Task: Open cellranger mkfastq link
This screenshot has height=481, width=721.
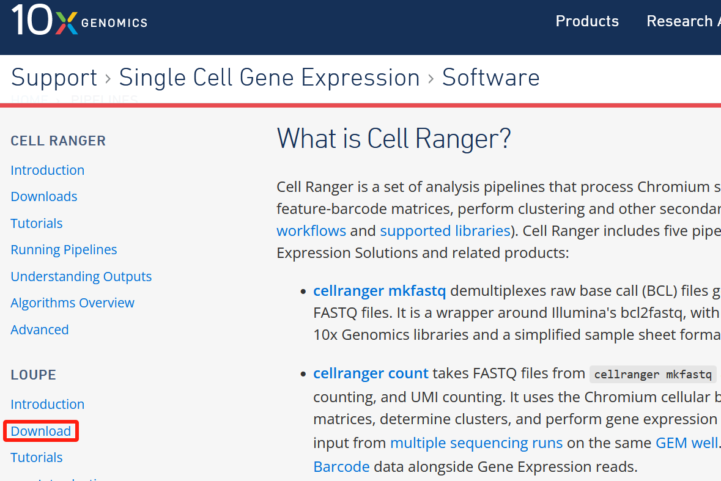Action: [x=379, y=291]
